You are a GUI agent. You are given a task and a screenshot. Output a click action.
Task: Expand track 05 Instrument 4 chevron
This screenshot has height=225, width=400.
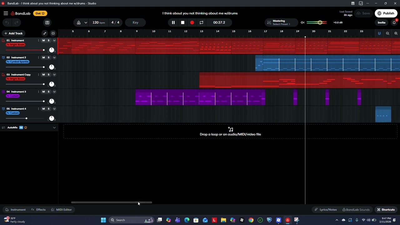[54, 109]
